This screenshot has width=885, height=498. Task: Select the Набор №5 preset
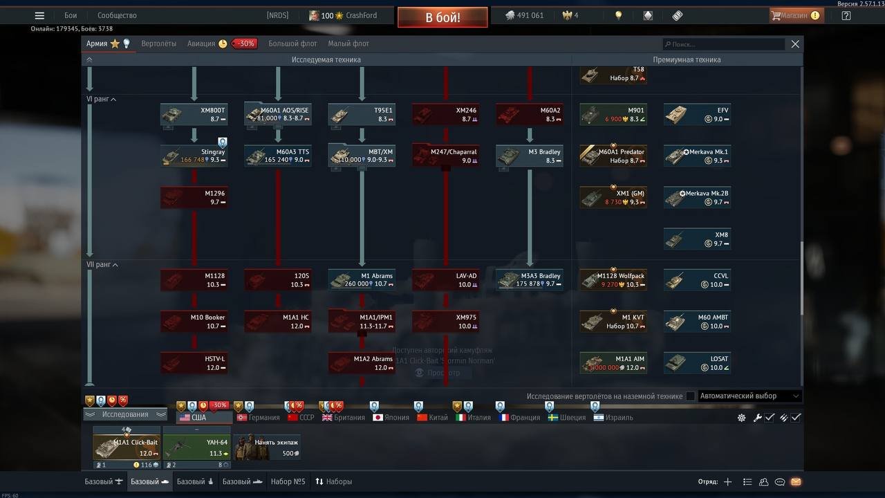(288, 481)
